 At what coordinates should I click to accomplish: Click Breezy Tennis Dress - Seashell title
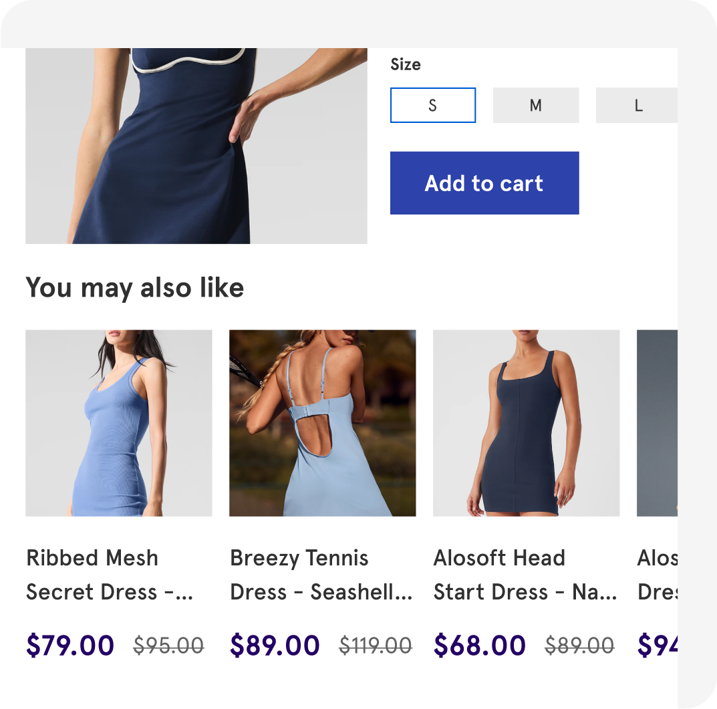pyautogui.click(x=321, y=575)
